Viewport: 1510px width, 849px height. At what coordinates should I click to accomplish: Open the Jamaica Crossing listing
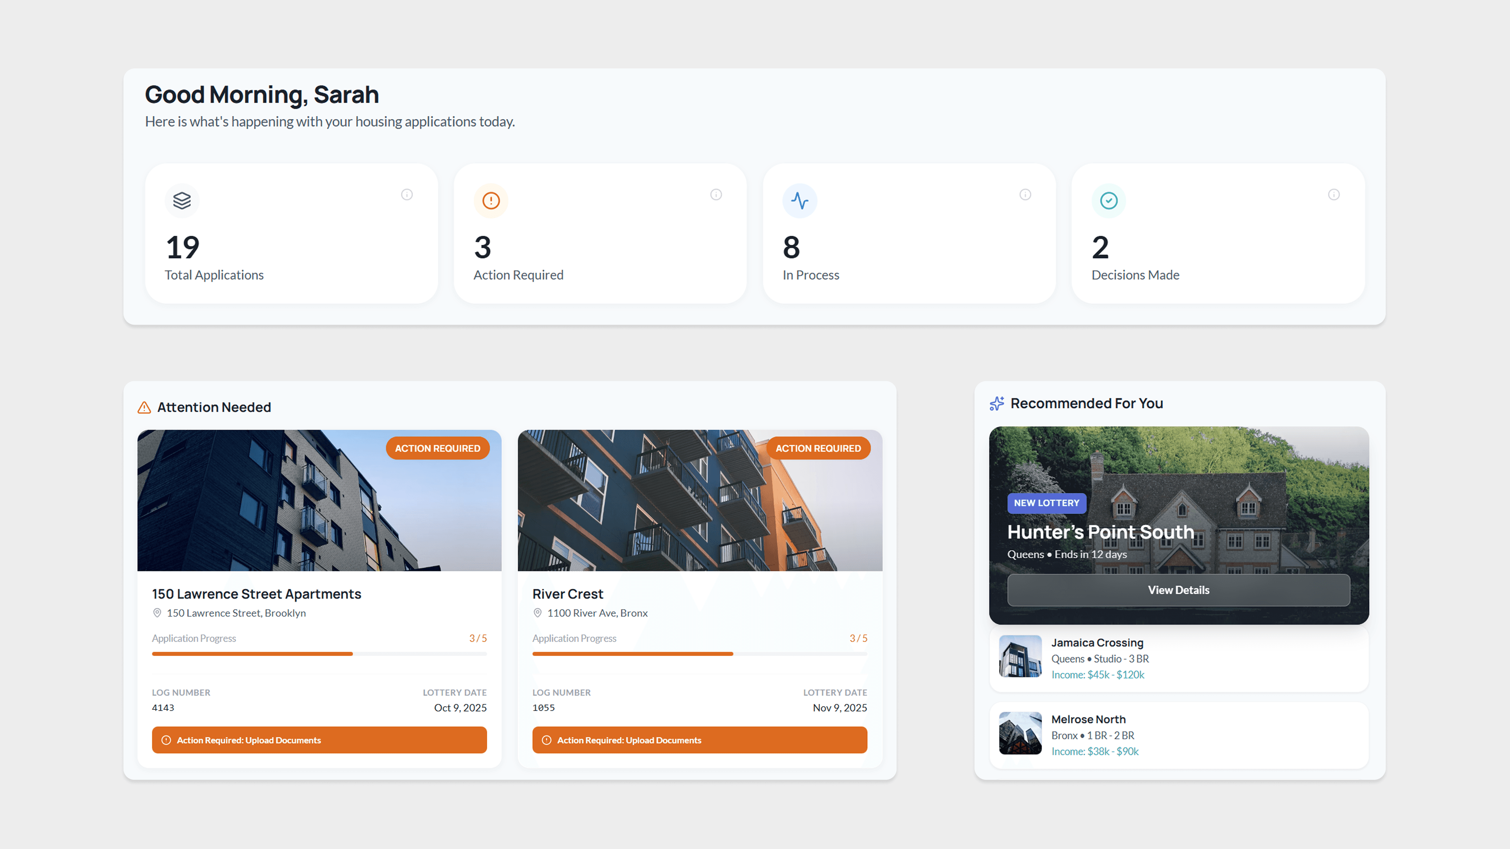[1178, 659]
